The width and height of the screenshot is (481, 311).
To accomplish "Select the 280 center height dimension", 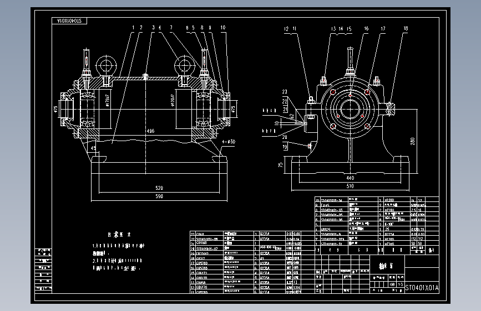I will coord(413,141).
